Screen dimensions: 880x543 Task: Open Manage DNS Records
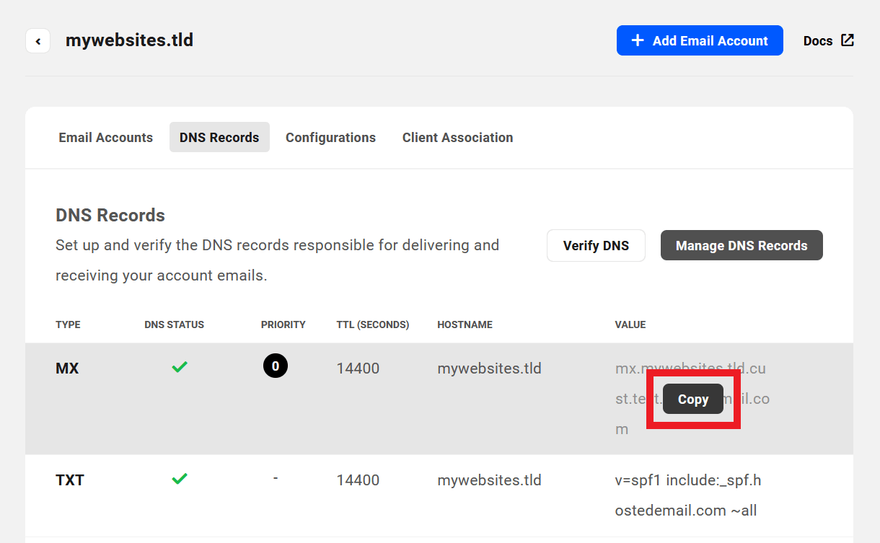[742, 245]
